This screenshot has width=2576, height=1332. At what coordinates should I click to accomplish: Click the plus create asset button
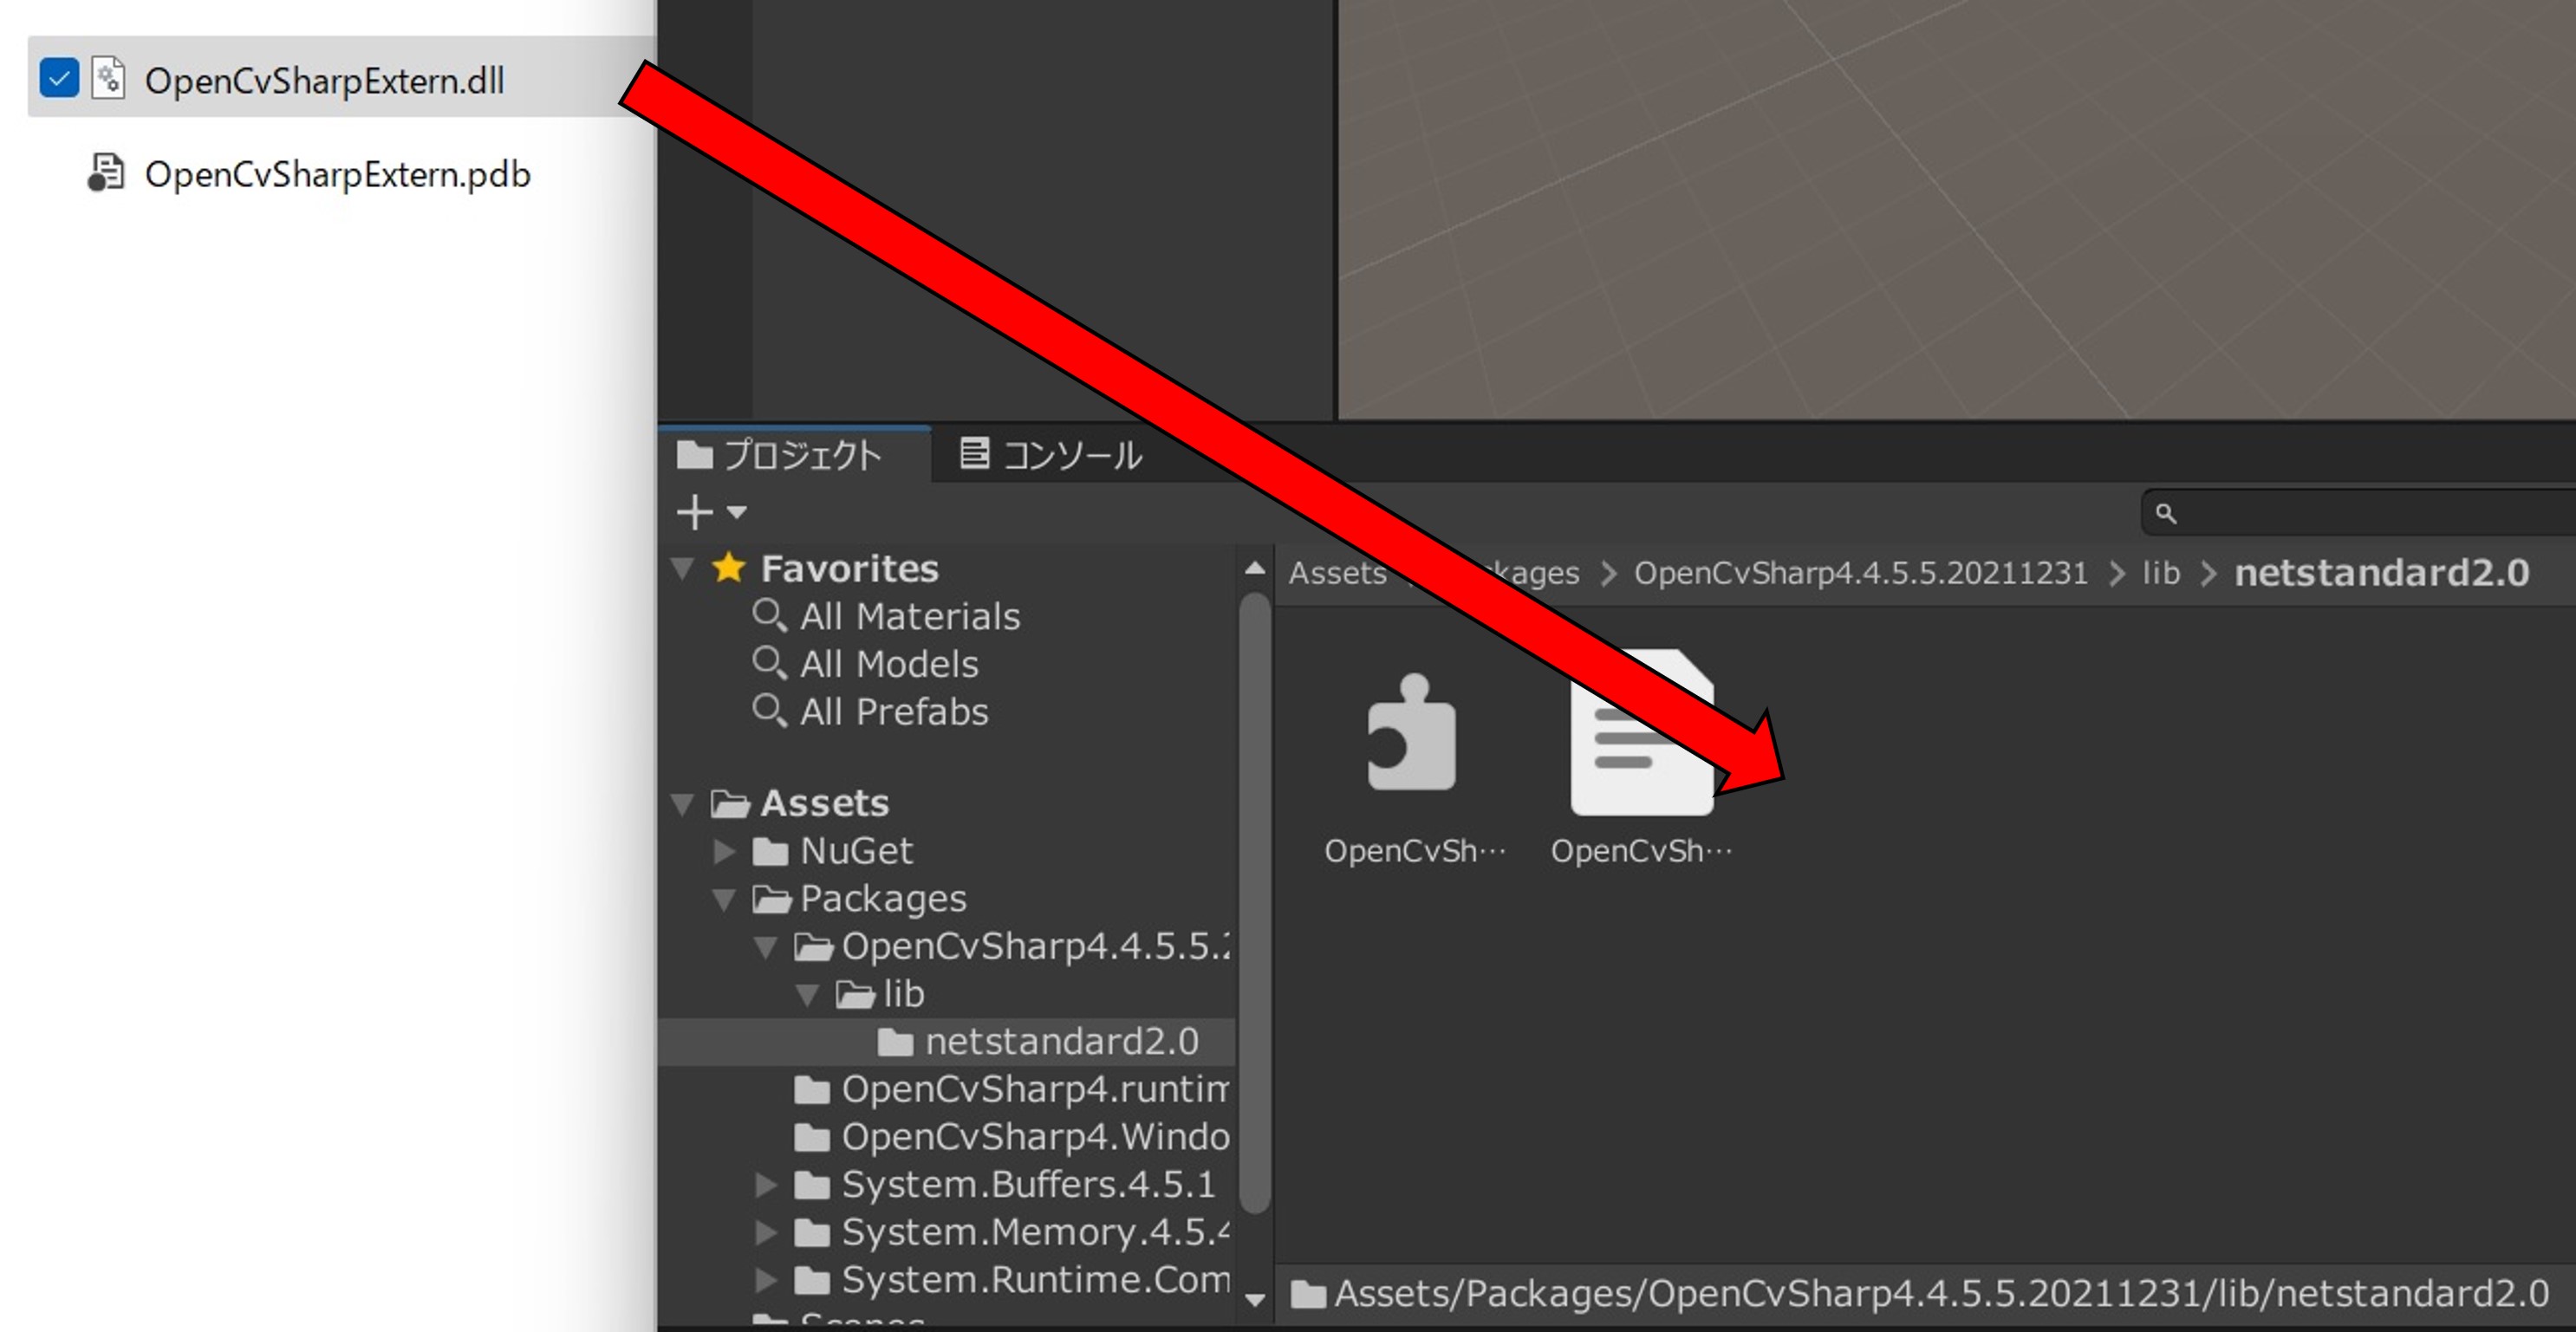[694, 512]
